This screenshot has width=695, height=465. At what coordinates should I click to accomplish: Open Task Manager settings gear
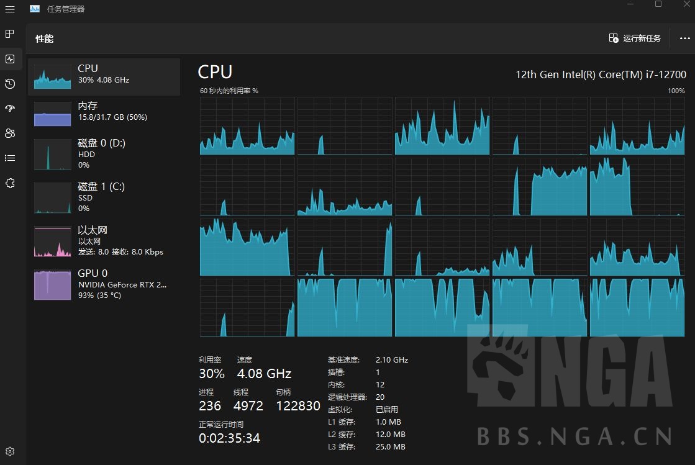point(10,451)
